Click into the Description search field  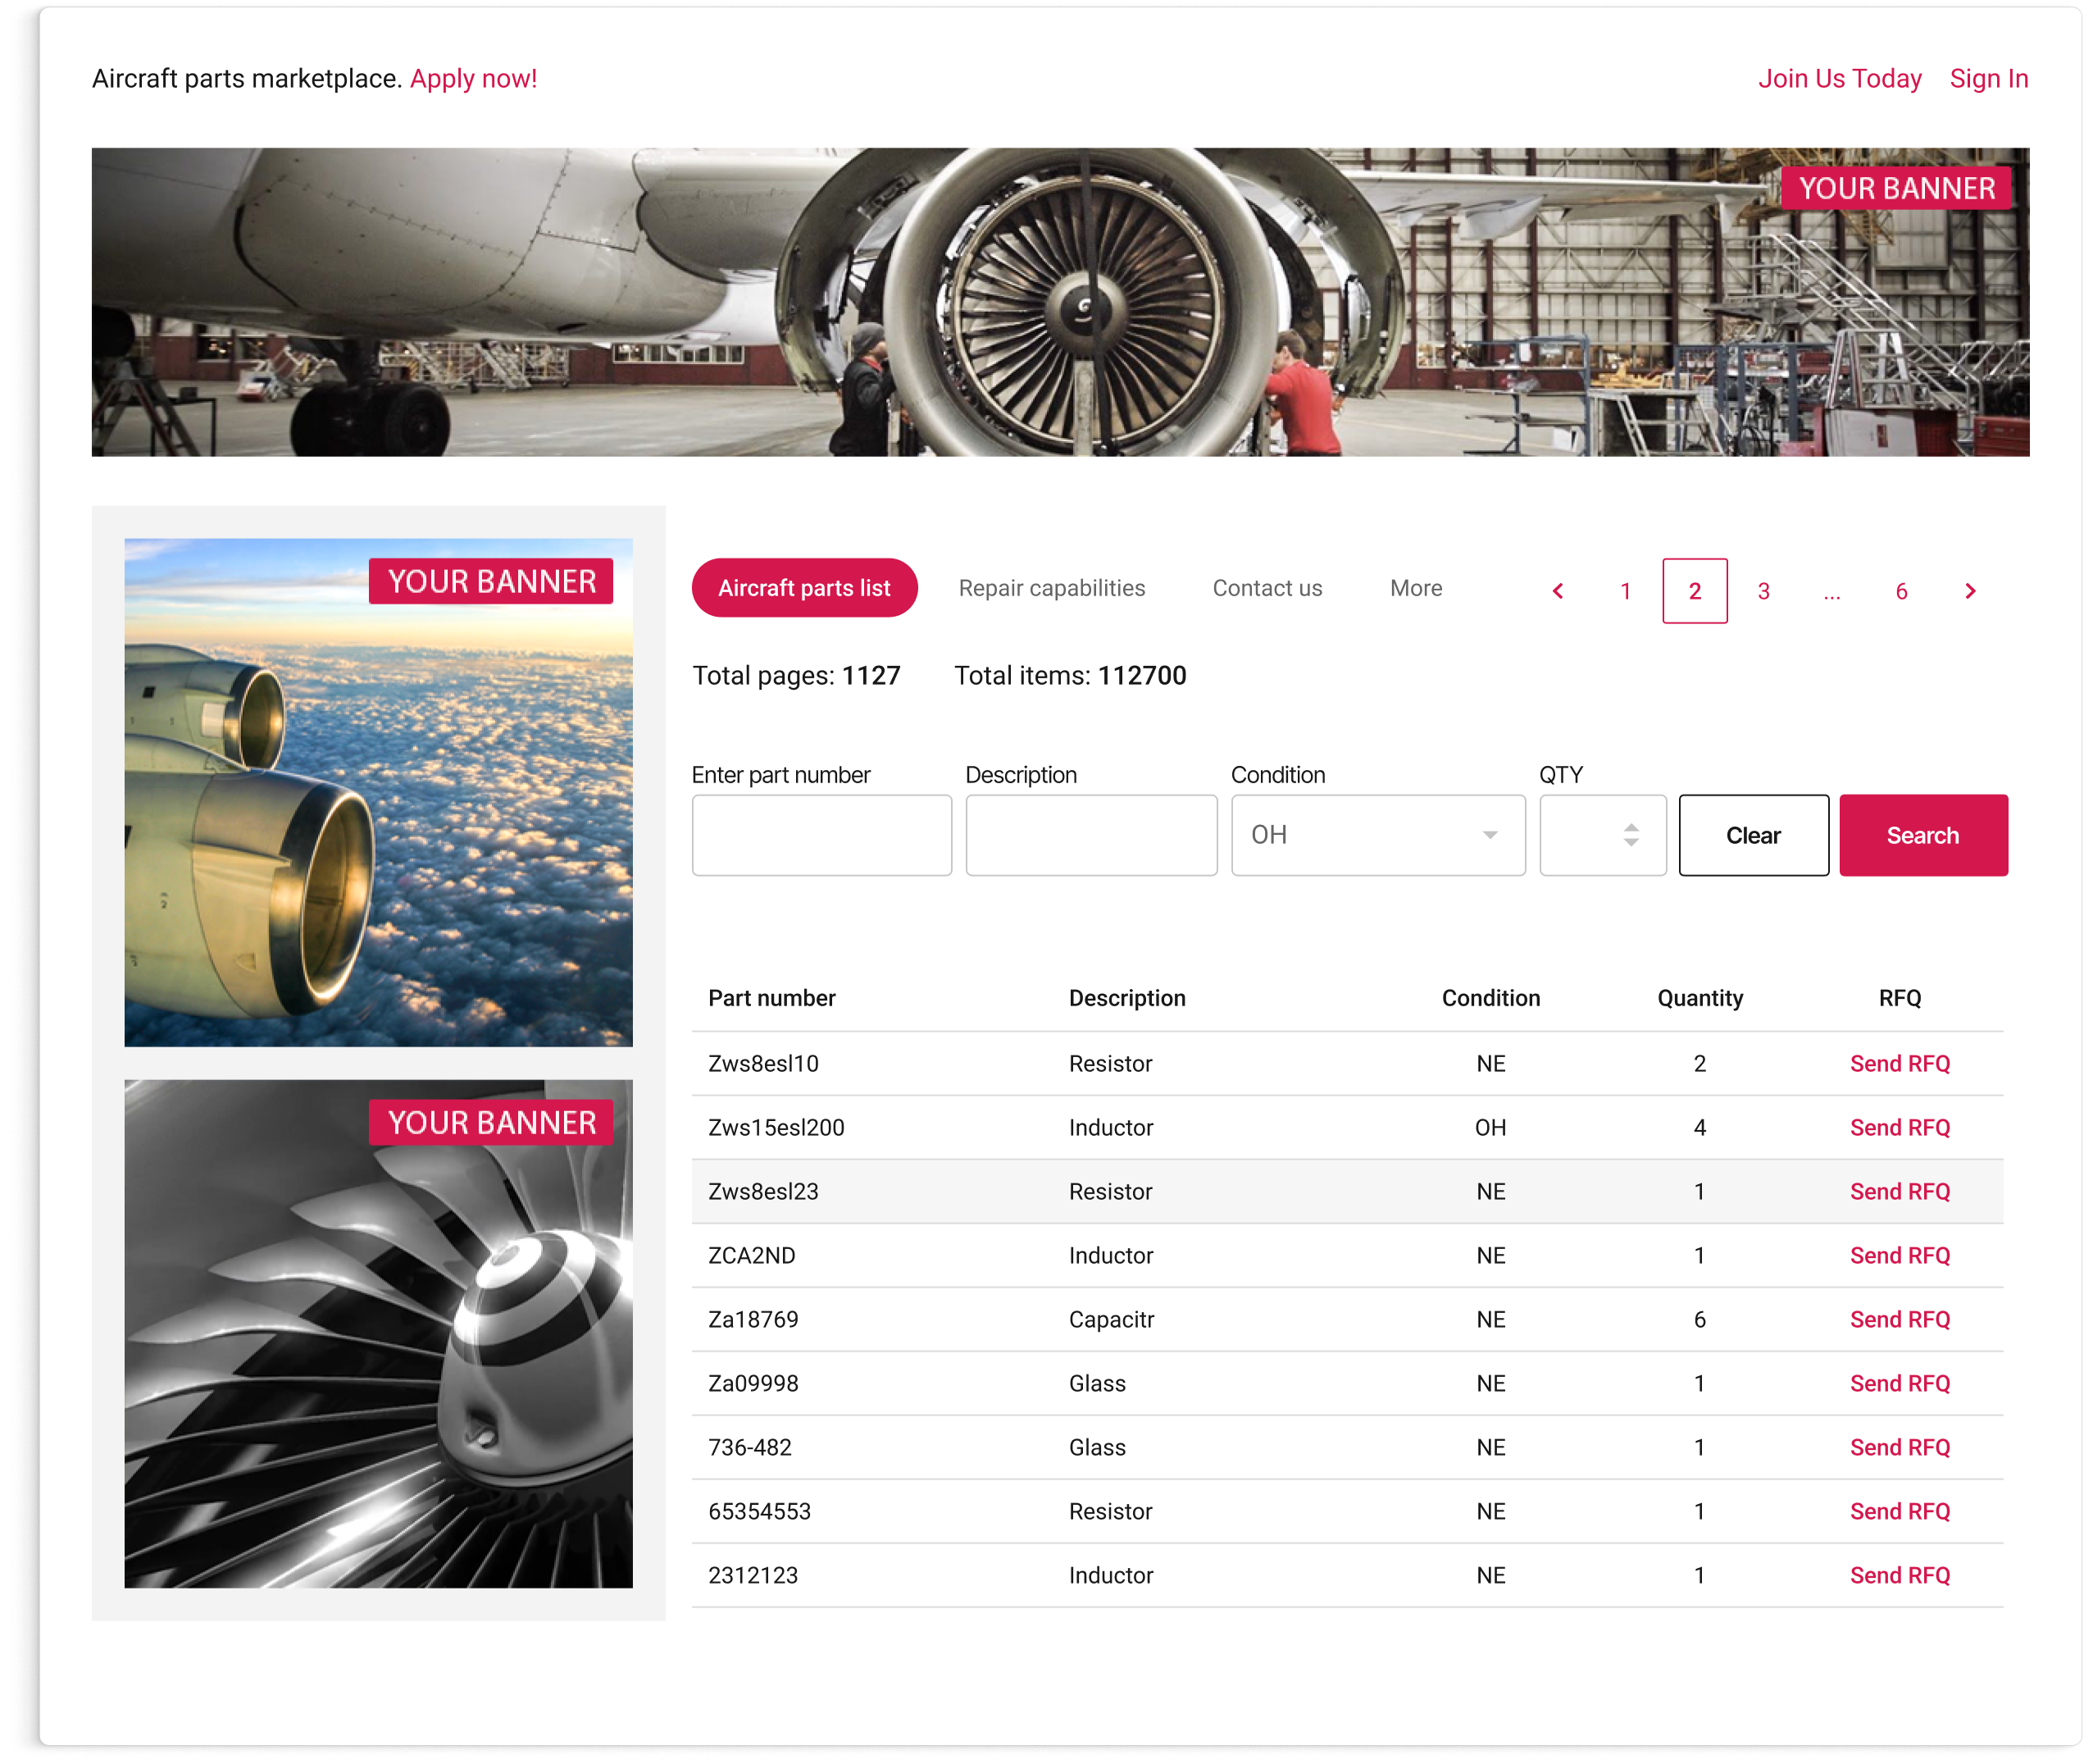point(1090,835)
